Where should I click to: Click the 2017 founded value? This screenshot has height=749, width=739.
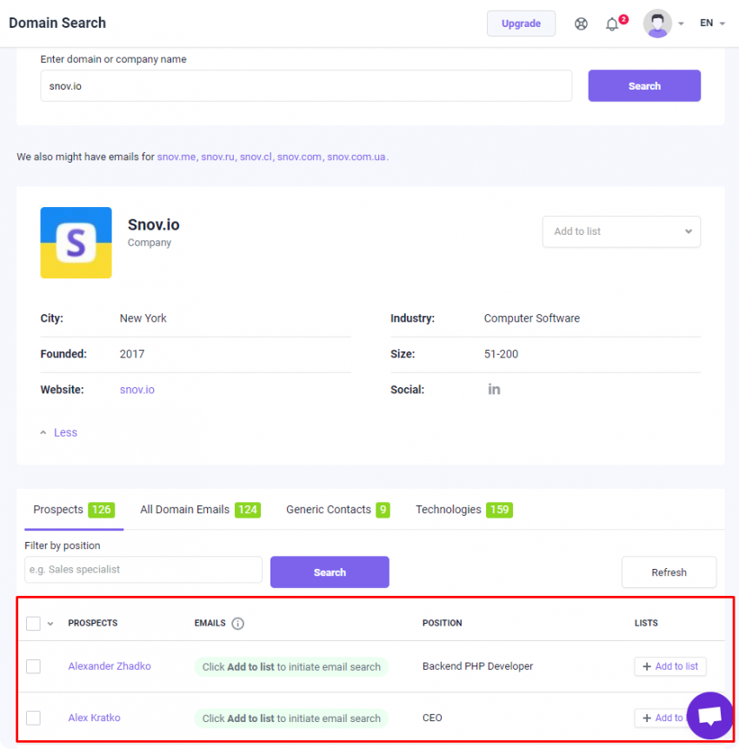tap(132, 354)
